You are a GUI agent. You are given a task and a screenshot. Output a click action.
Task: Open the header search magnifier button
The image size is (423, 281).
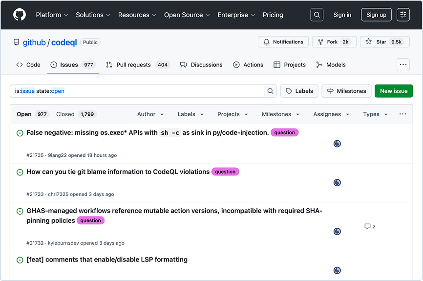[317, 15]
